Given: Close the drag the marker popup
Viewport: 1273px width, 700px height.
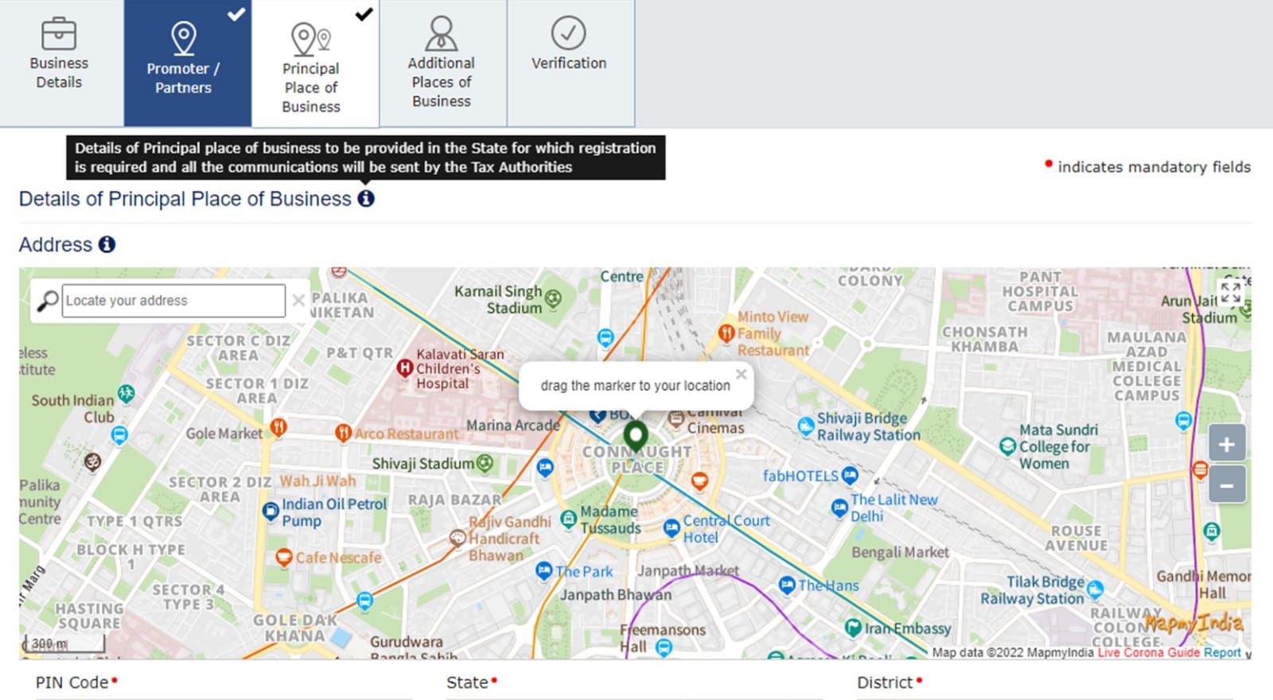Looking at the screenshot, I should (x=741, y=374).
